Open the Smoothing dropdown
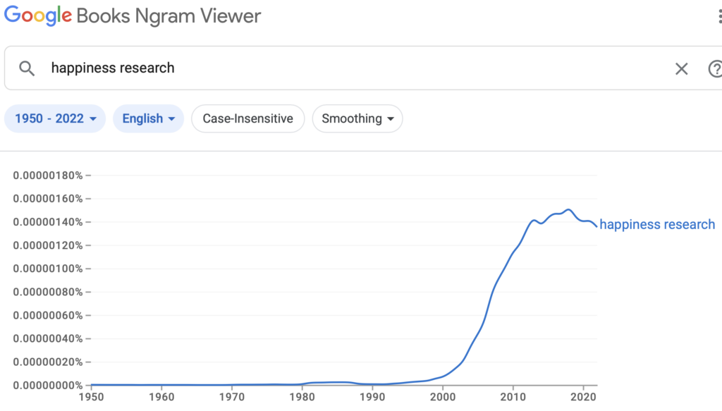Screen dimensions: 722x411 click(357, 118)
